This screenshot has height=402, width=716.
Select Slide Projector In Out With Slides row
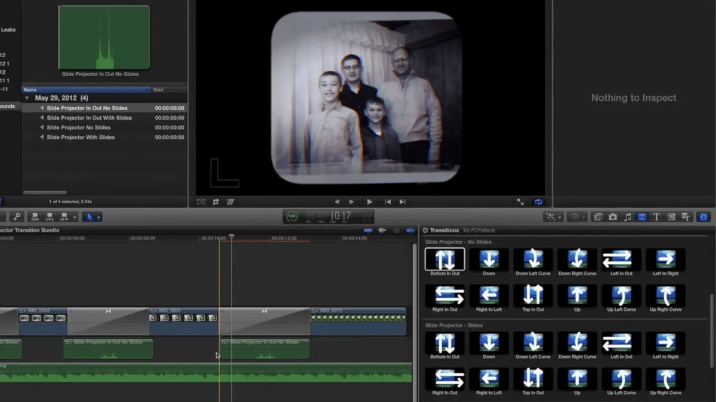pyautogui.click(x=104, y=118)
